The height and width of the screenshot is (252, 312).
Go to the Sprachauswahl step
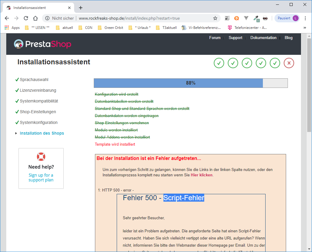pyautogui.click(x=34, y=80)
